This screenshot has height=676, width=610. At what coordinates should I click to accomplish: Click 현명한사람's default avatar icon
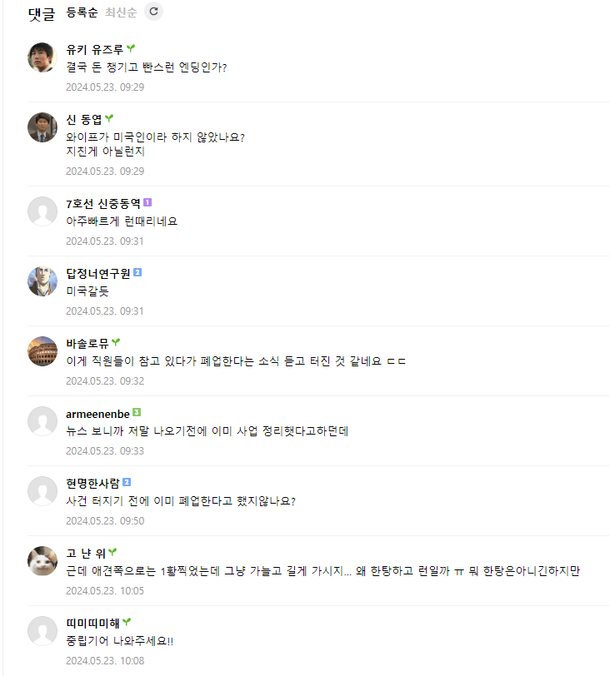tap(42, 490)
